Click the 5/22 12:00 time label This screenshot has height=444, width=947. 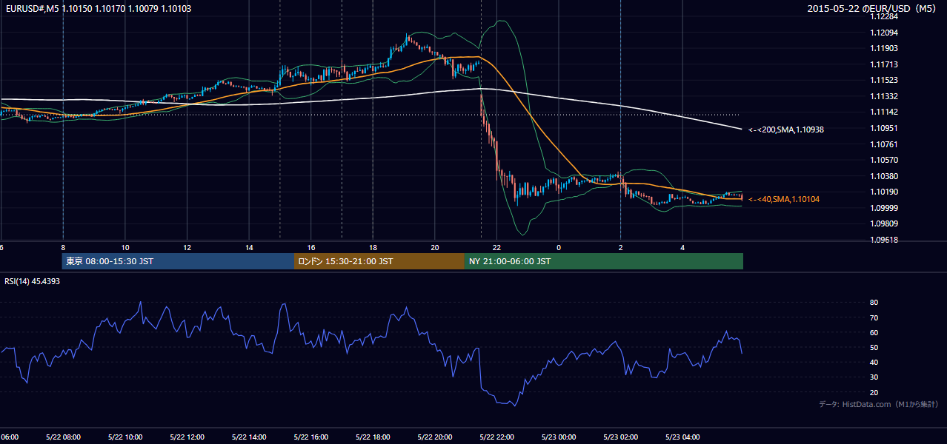pos(187,437)
